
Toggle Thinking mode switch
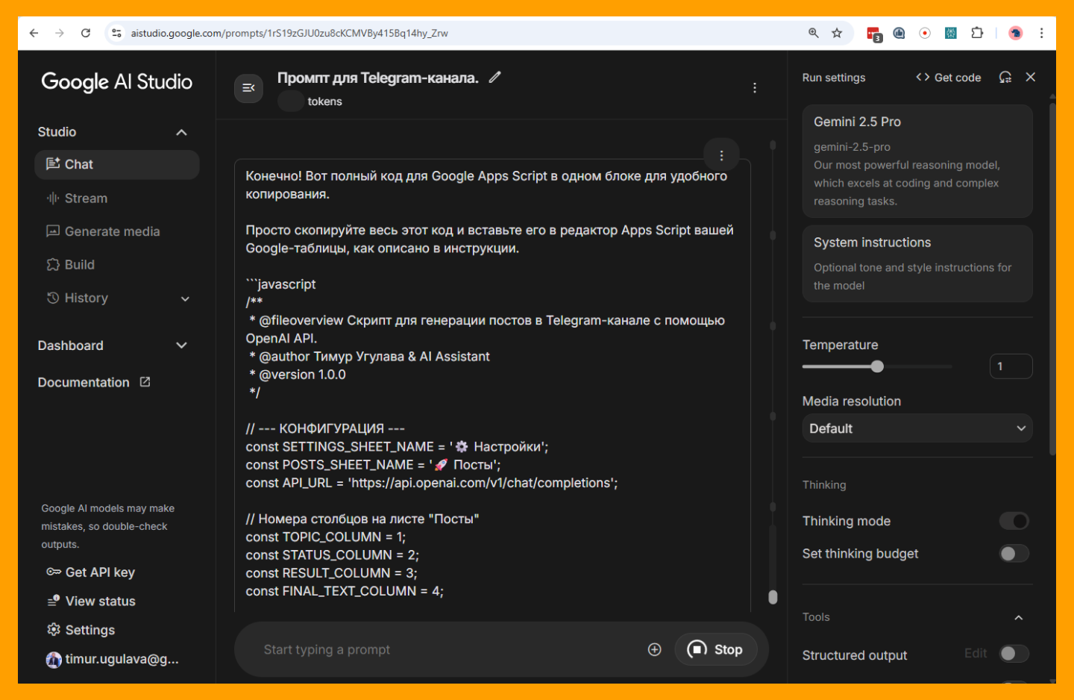[x=1014, y=521]
